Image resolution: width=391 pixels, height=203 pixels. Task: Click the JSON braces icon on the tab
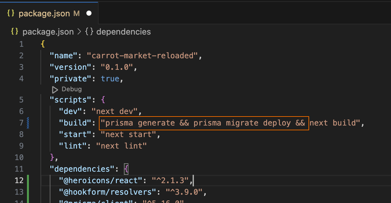[11, 13]
